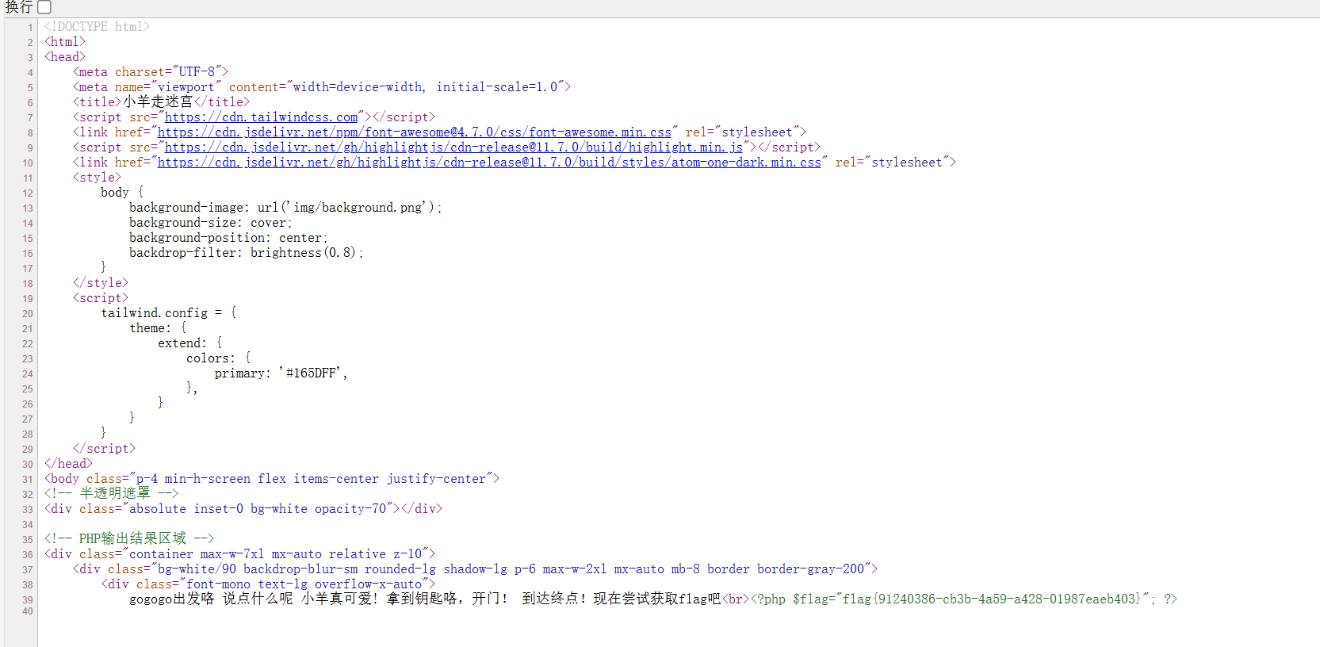The height and width of the screenshot is (647, 1320).
Task: Click the body class min-h-screen line
Action: pos(272,479)
